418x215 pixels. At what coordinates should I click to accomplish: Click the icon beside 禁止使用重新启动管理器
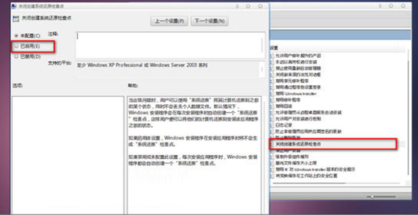point(272,68)
